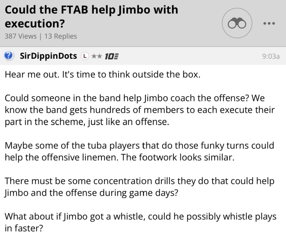Click the 13 Replies count

point(61,36)
